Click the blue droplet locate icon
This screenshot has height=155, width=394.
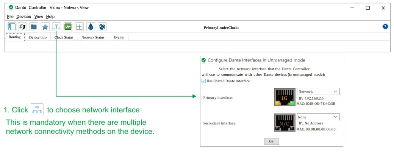(x=91, y=26)
